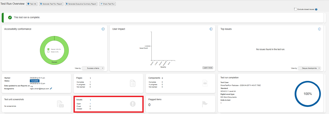This screenshot has width=329, height=114.
Task: Click the Test unit screenshots camera icon
Action: click(x=60, y=104)
